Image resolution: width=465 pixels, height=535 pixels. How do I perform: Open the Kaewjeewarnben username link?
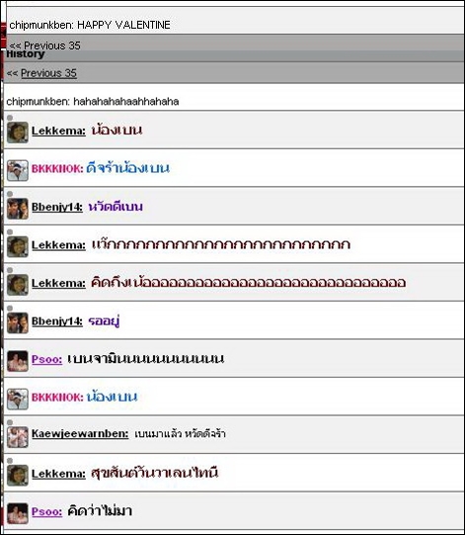[80, 434]
